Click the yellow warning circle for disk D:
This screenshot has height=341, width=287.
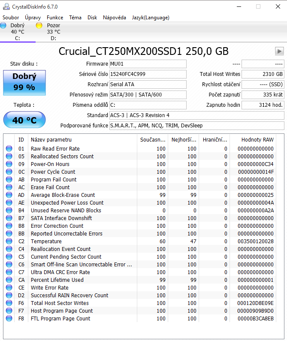(x=39, y=25)
